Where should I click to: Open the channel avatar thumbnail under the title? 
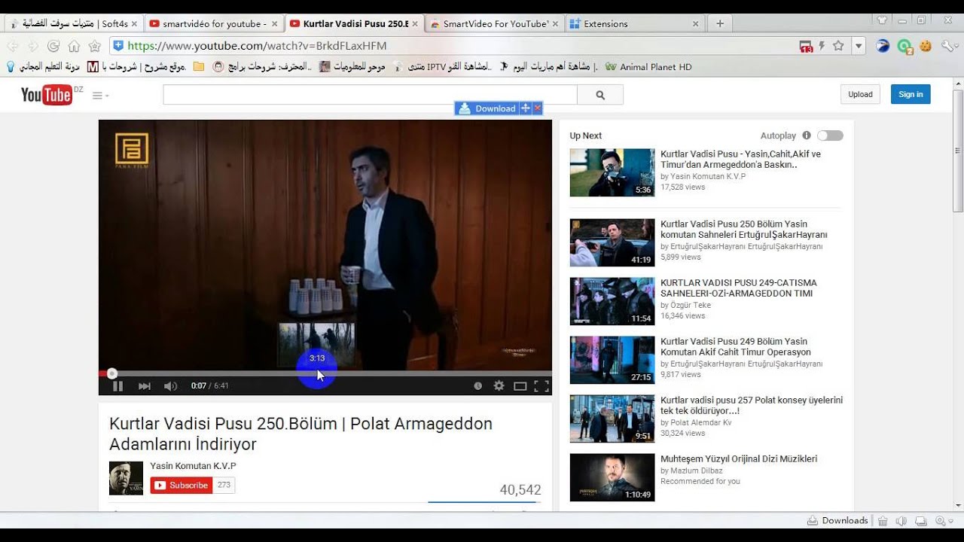click(x=126, y=478)
